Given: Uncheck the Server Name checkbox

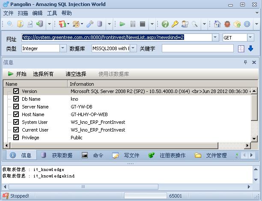Looking at the screenshot, I should click(x=16, y=107).
